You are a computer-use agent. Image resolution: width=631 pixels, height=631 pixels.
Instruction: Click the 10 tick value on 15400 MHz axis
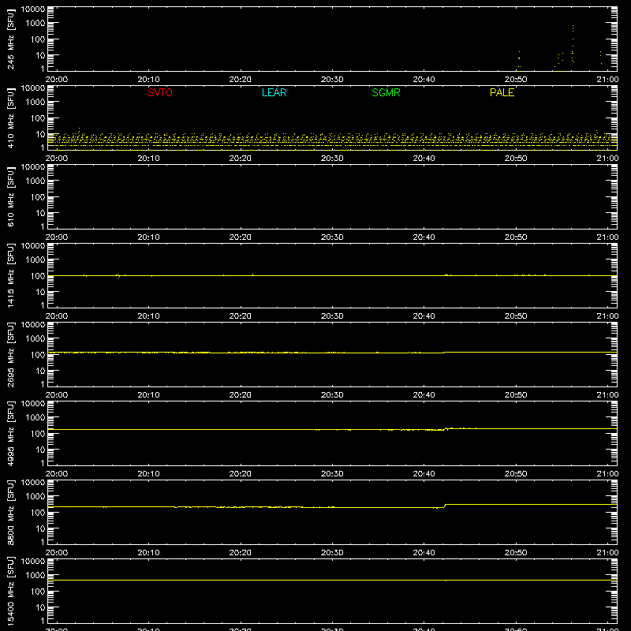[x=41, y=607]
